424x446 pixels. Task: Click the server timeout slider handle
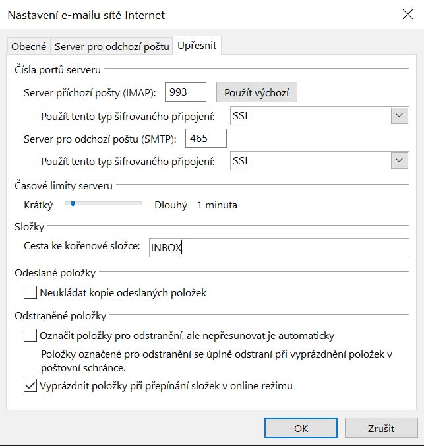pyautogui.click(x=73, y=204)
